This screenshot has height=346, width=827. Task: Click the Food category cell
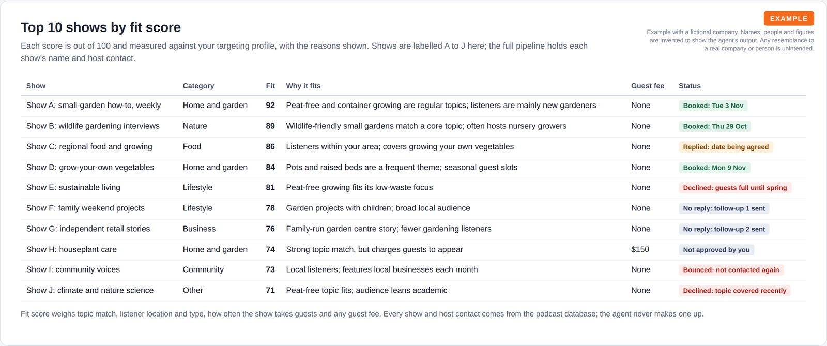(192, 147)
